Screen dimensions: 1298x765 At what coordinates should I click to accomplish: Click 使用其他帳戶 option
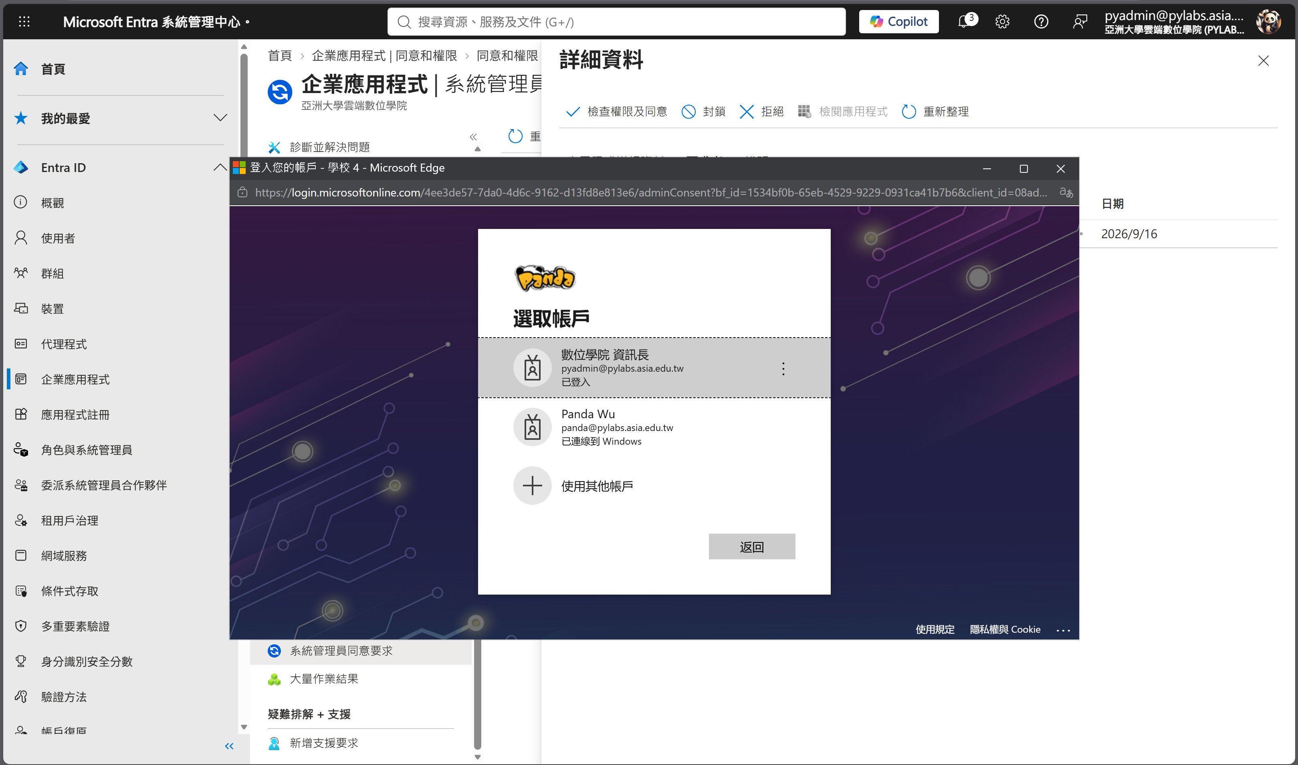(x=654, y=486)
